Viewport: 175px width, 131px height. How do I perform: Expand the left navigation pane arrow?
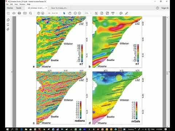pyautogui.click(x=12, y=72)
